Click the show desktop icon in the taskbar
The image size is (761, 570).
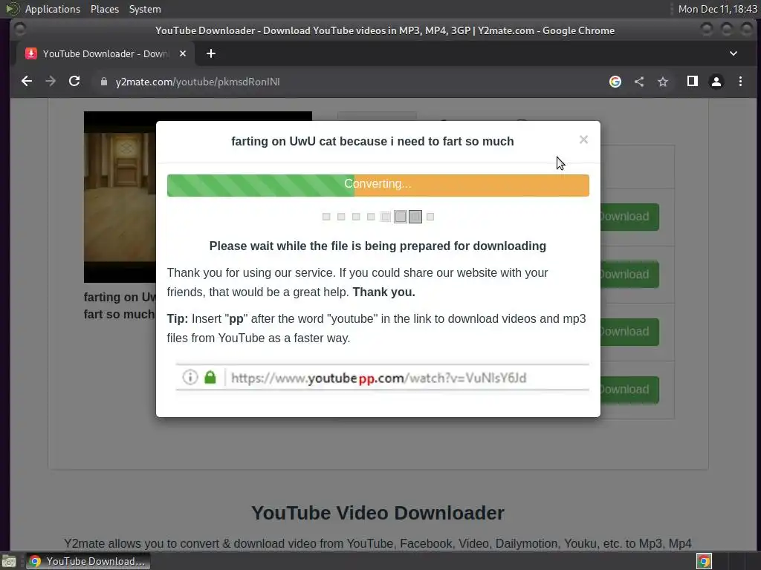9,561
